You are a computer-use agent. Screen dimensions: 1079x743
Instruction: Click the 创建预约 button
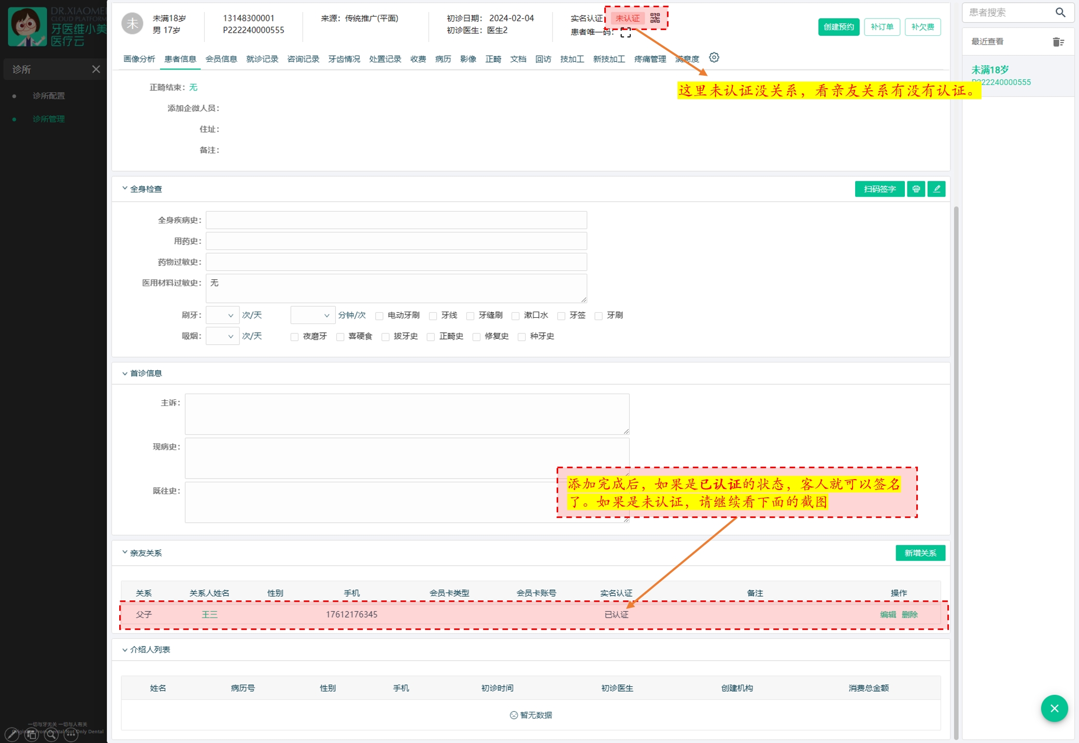pyautogui.click(x=838, y=27)
